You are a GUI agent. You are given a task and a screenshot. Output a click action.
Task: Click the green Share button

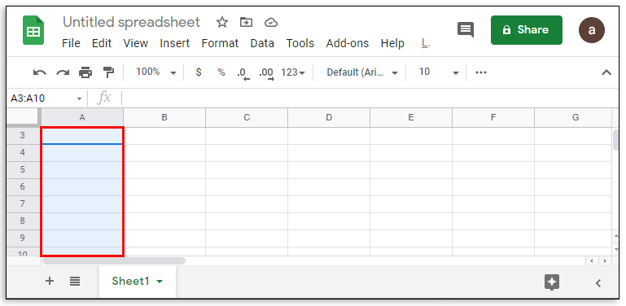point(527,30)
